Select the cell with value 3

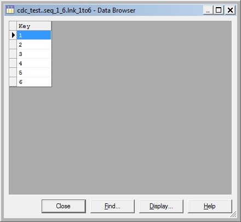[x=34, y=54]
